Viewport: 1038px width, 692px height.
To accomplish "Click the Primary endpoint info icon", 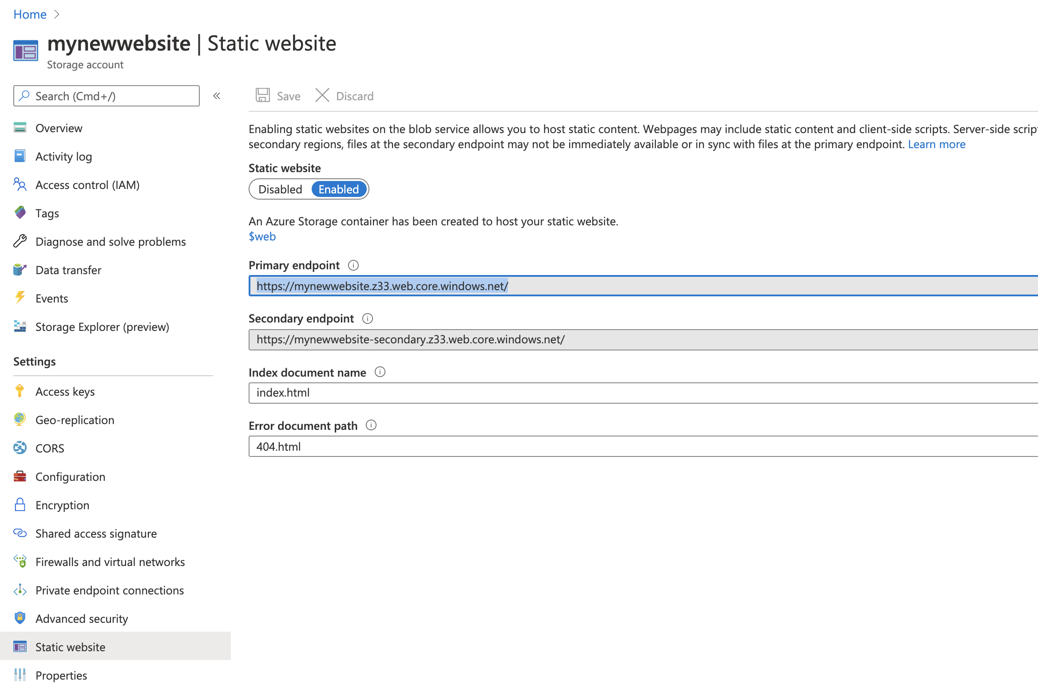I will pos(353,265).
